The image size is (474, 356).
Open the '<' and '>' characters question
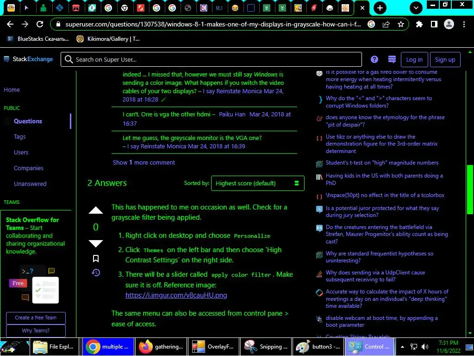[379, 102]
